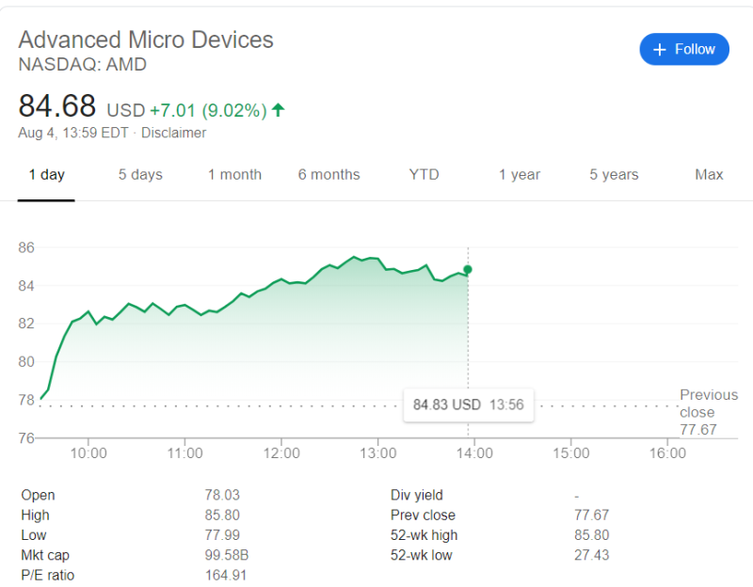Open the 5 years tab
This screenshot has width=753, height=587.
pos(614,174)
